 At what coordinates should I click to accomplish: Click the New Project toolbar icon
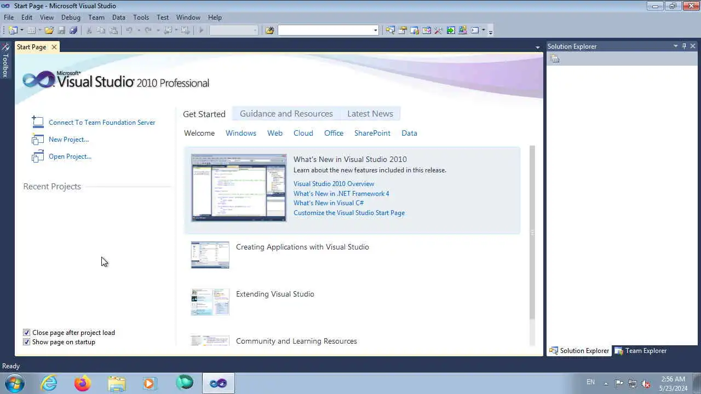pyautogui.click(x=13, y=31)
